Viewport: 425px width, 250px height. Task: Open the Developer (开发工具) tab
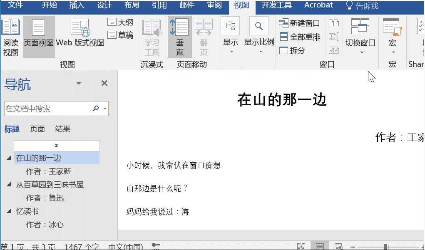(276, 5)
